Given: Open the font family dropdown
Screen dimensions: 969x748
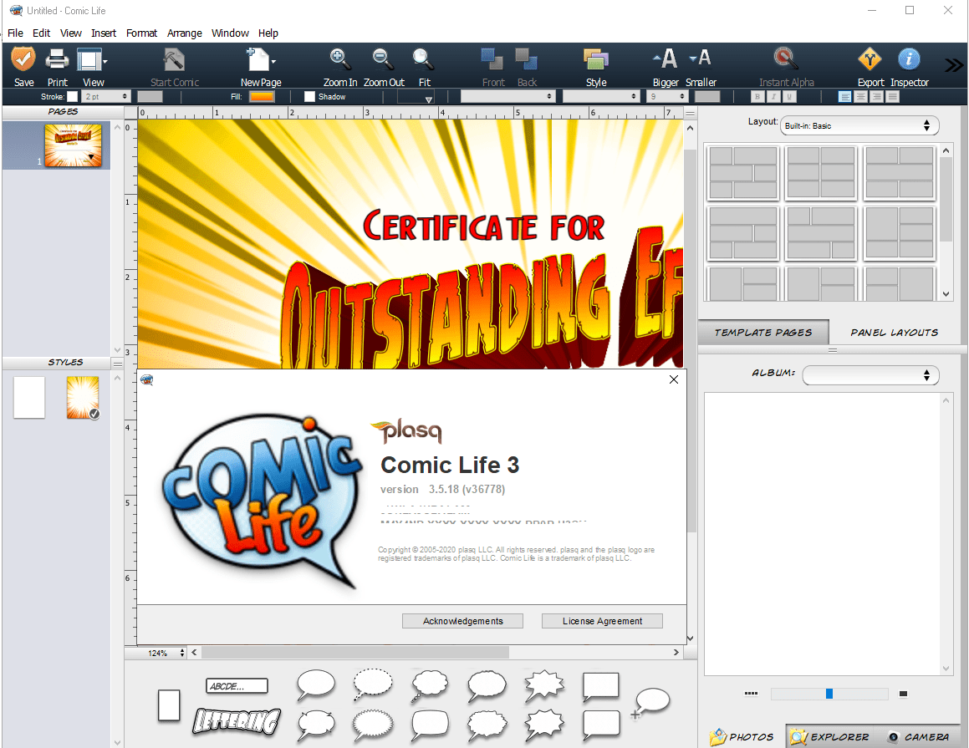Looking at the screenshot, I should [508, 96].
